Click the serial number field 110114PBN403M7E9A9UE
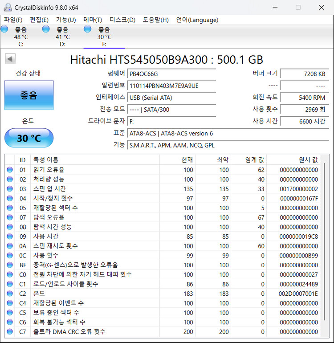 click(x=172, y=86)
